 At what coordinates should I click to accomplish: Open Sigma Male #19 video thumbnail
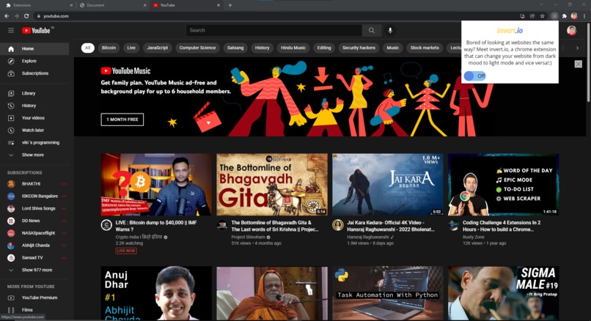point(503,293)
